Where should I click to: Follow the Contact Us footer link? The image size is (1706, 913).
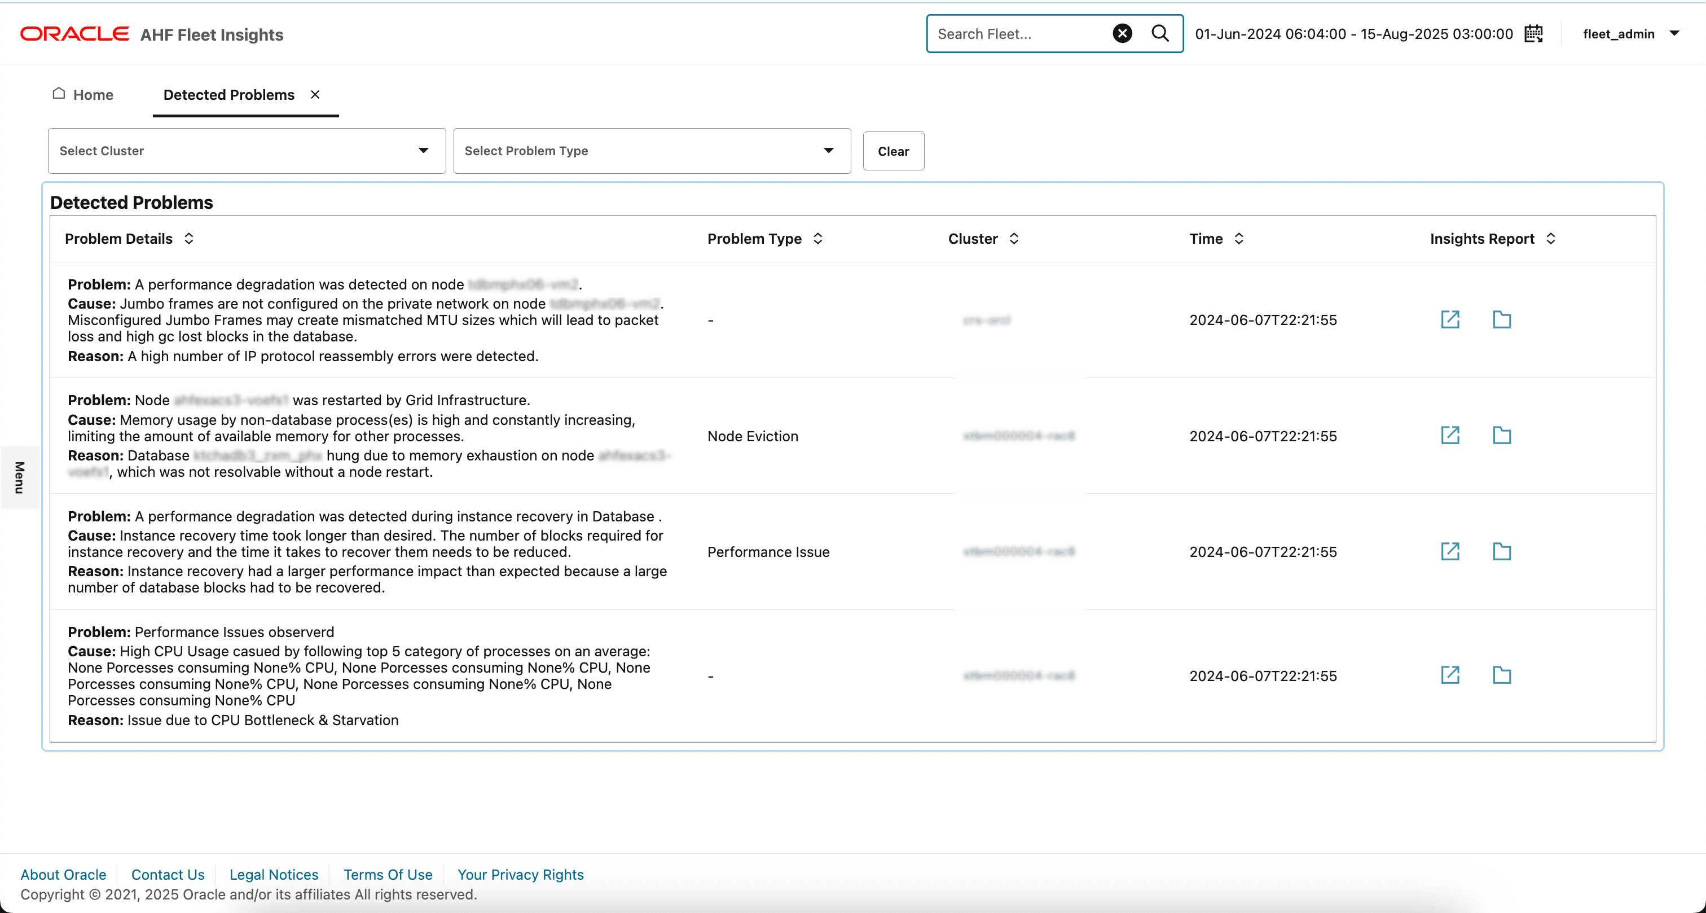[168, 874]
